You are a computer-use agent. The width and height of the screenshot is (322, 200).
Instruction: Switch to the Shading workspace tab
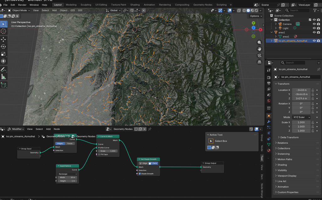click(x=135, y=5)
